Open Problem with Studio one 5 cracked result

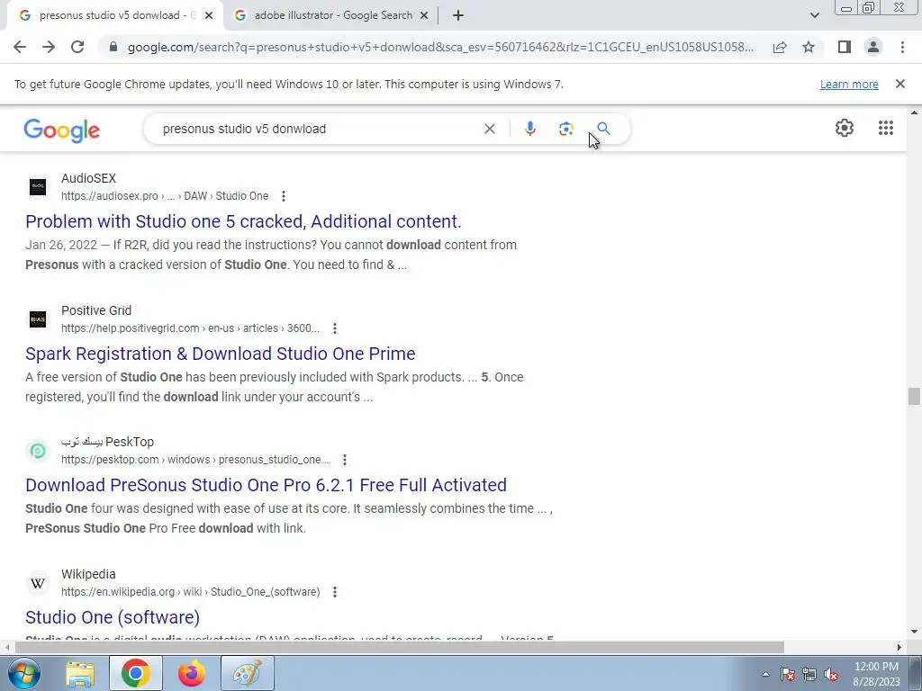243,221
